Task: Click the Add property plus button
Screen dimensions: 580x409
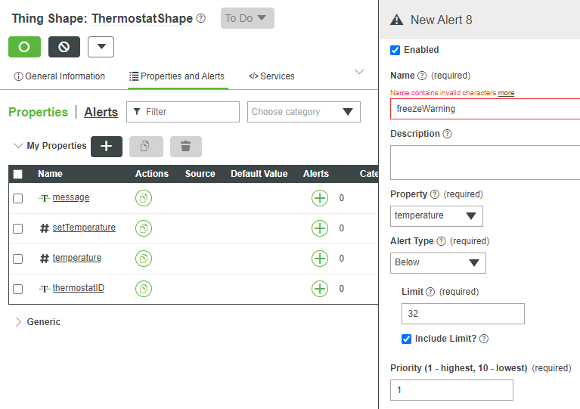Action: click(107, 147)
